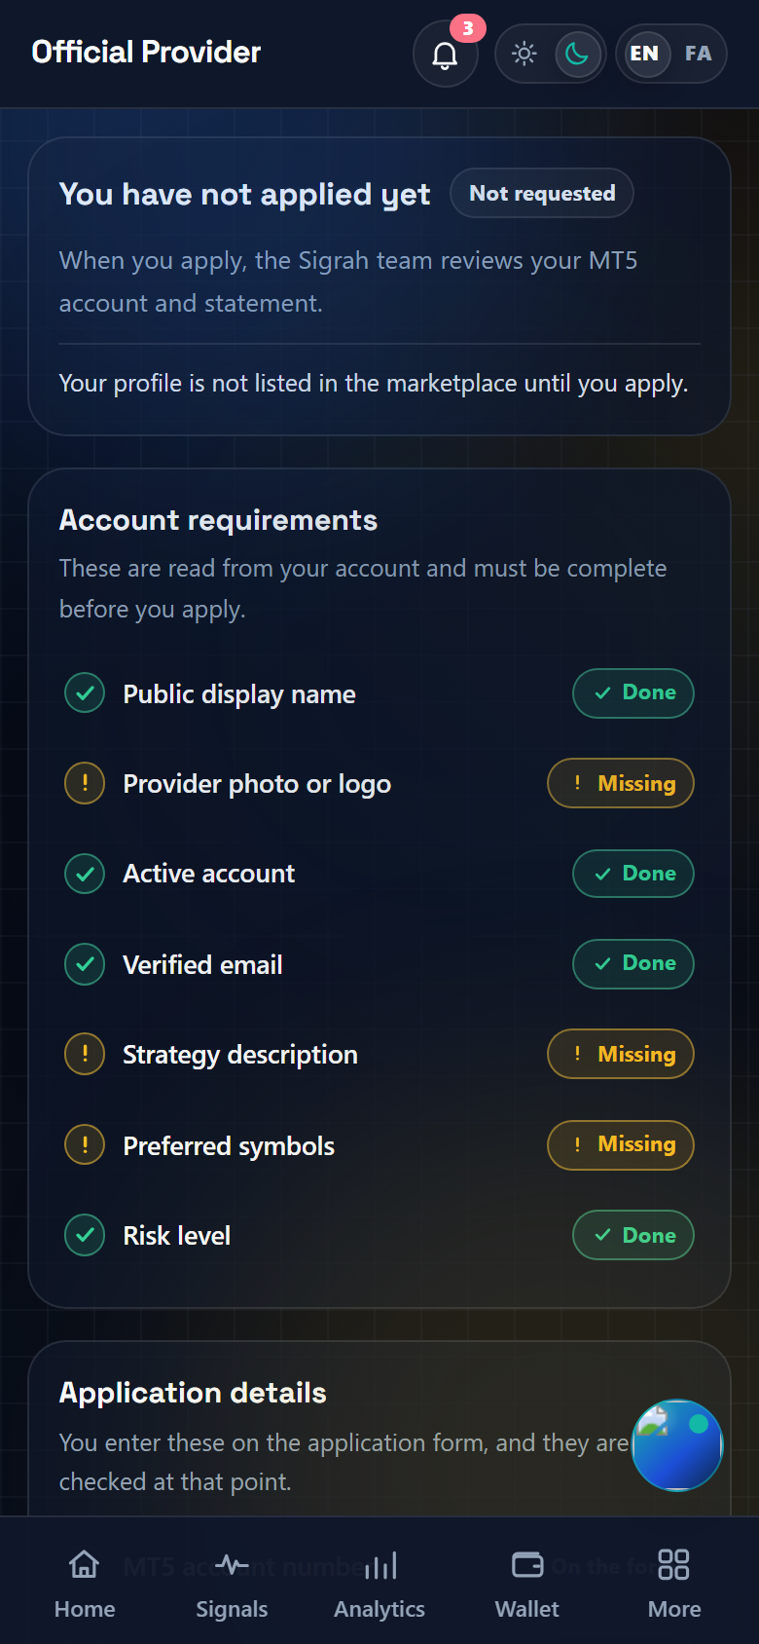This screenshot has height=1644, width=759.
Task: Click the Not requested status badge
Action: (542, 193)
